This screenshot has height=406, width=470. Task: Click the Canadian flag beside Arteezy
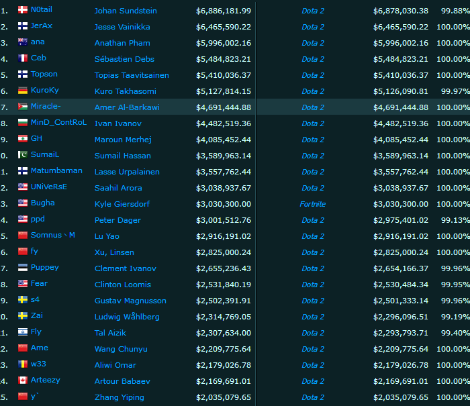pos(23,380)
